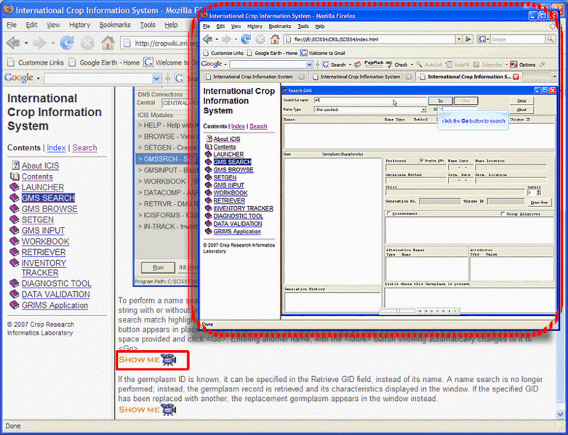Viewport: 568px width, 435px height.
Task: Click Close button in Search GMS
Action: [521, 100]
